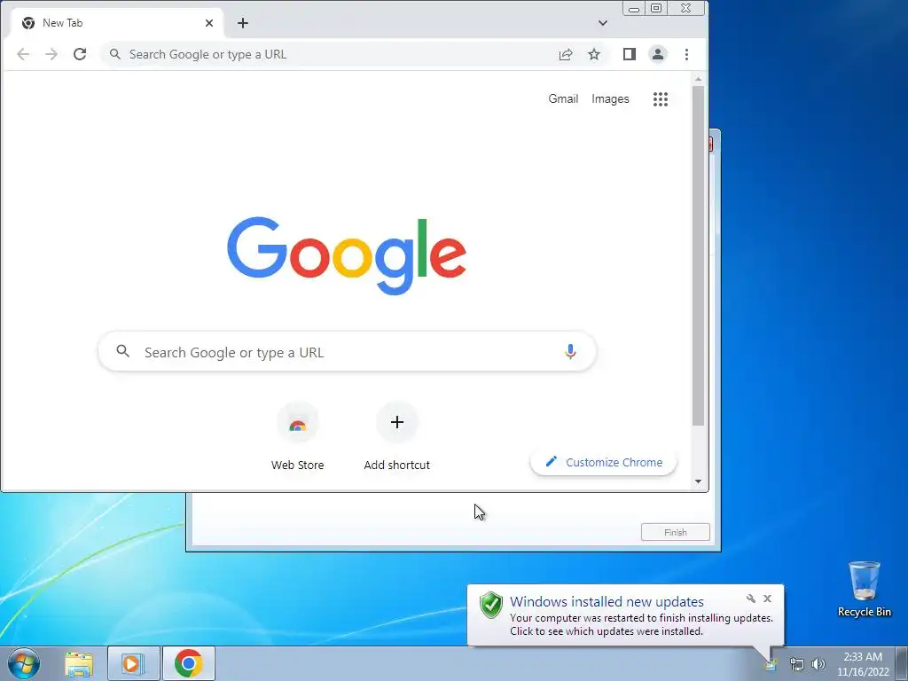Open the Web Store shortcut
The image size is (908, 681).
(298, 436)
